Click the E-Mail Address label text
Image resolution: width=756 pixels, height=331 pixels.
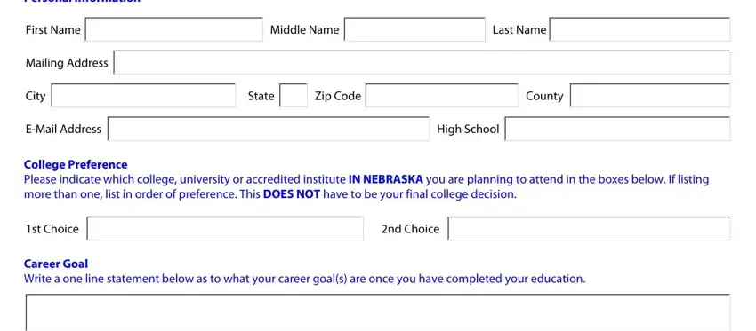64,129
